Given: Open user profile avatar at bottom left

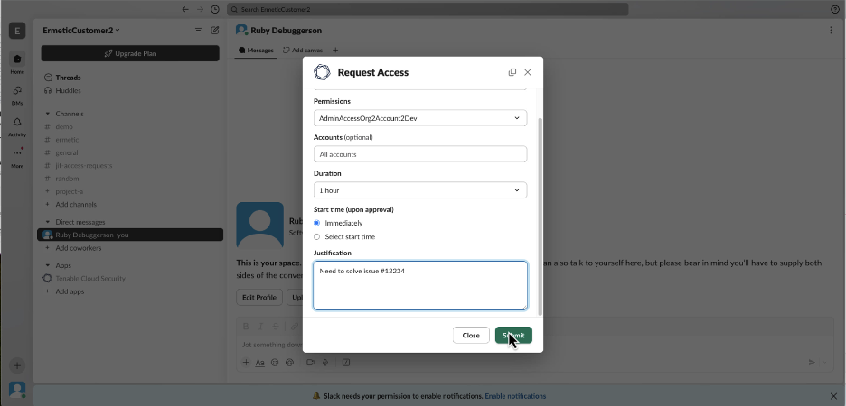Looking at the screenshot, I should (17, 389).
